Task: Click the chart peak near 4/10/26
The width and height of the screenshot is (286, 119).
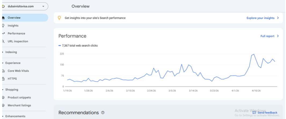Action: (x=254, y=54)
